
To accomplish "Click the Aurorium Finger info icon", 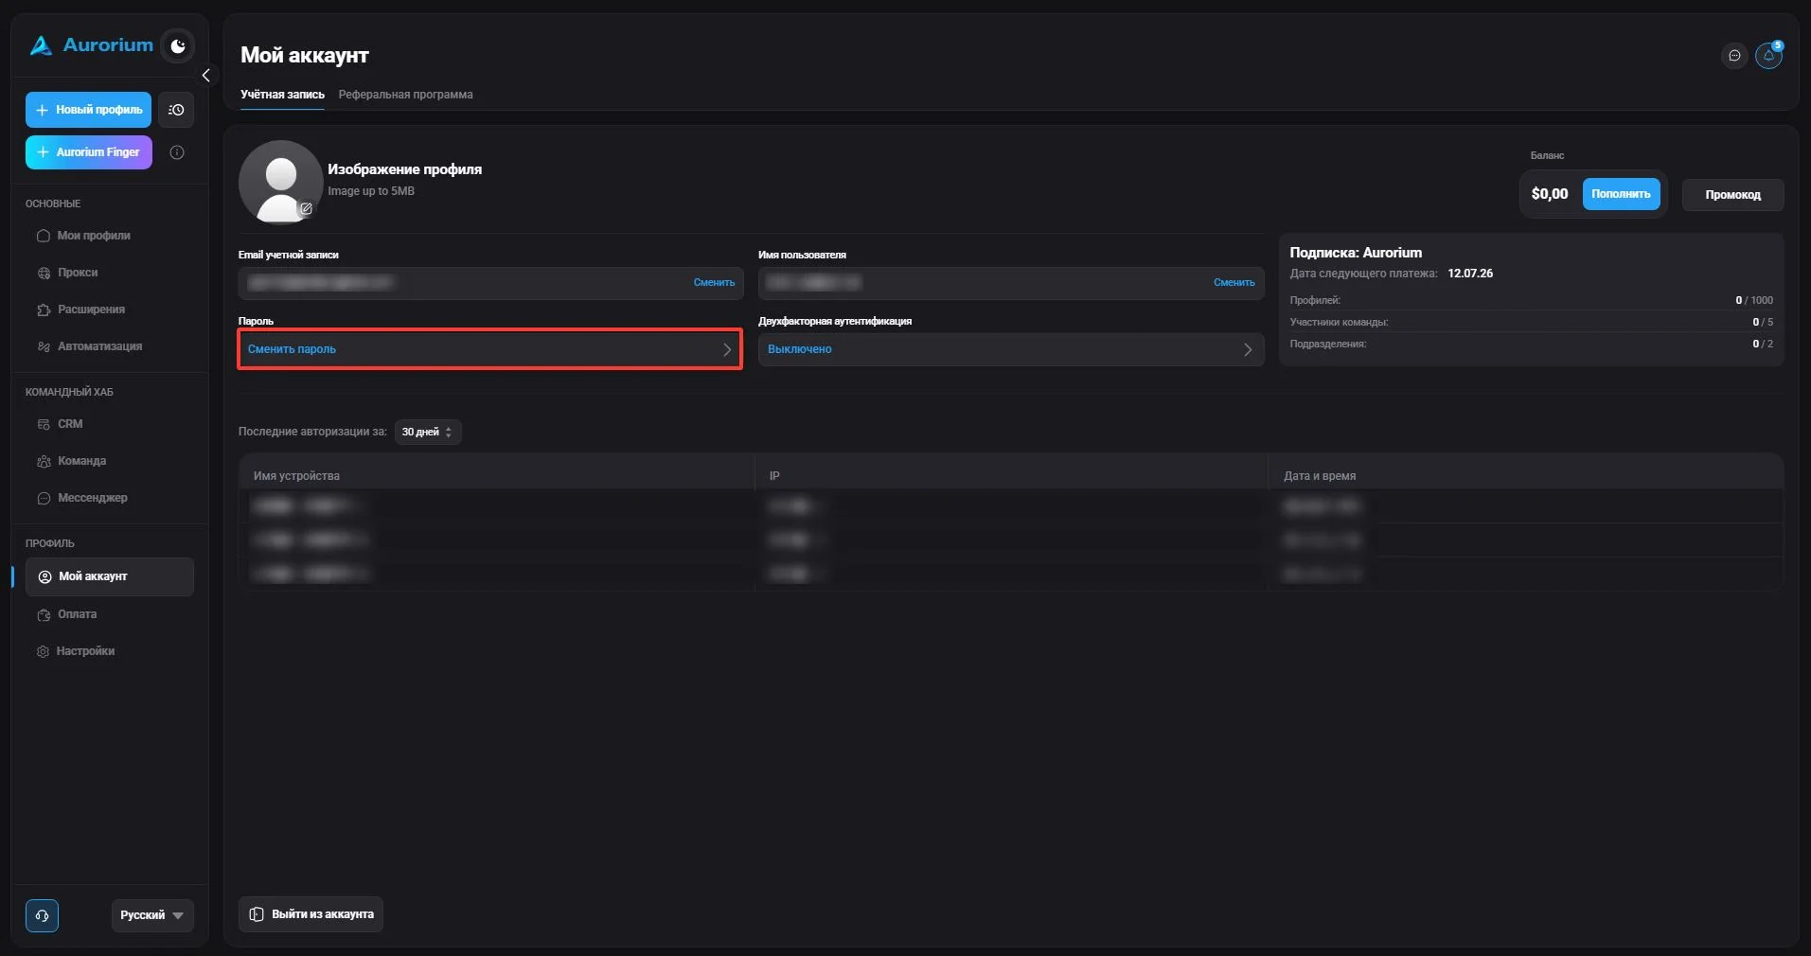I will click(x=177, y=152).
